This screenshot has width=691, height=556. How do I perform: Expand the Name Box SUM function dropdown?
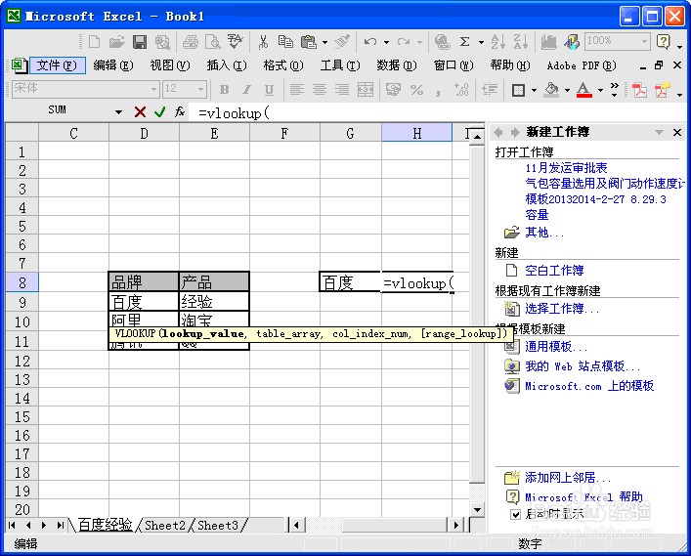coord(118,112)
